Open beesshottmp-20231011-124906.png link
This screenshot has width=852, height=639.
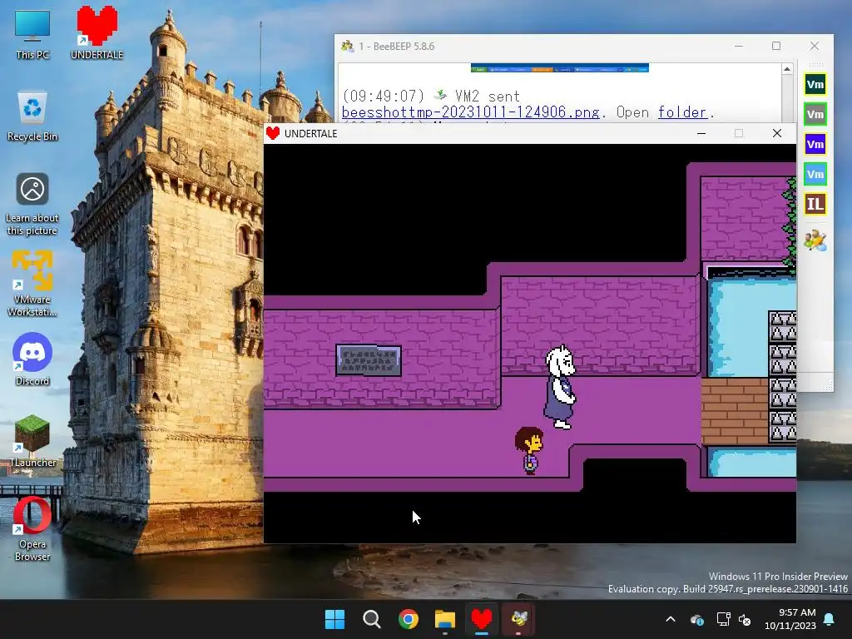[471, 112]
